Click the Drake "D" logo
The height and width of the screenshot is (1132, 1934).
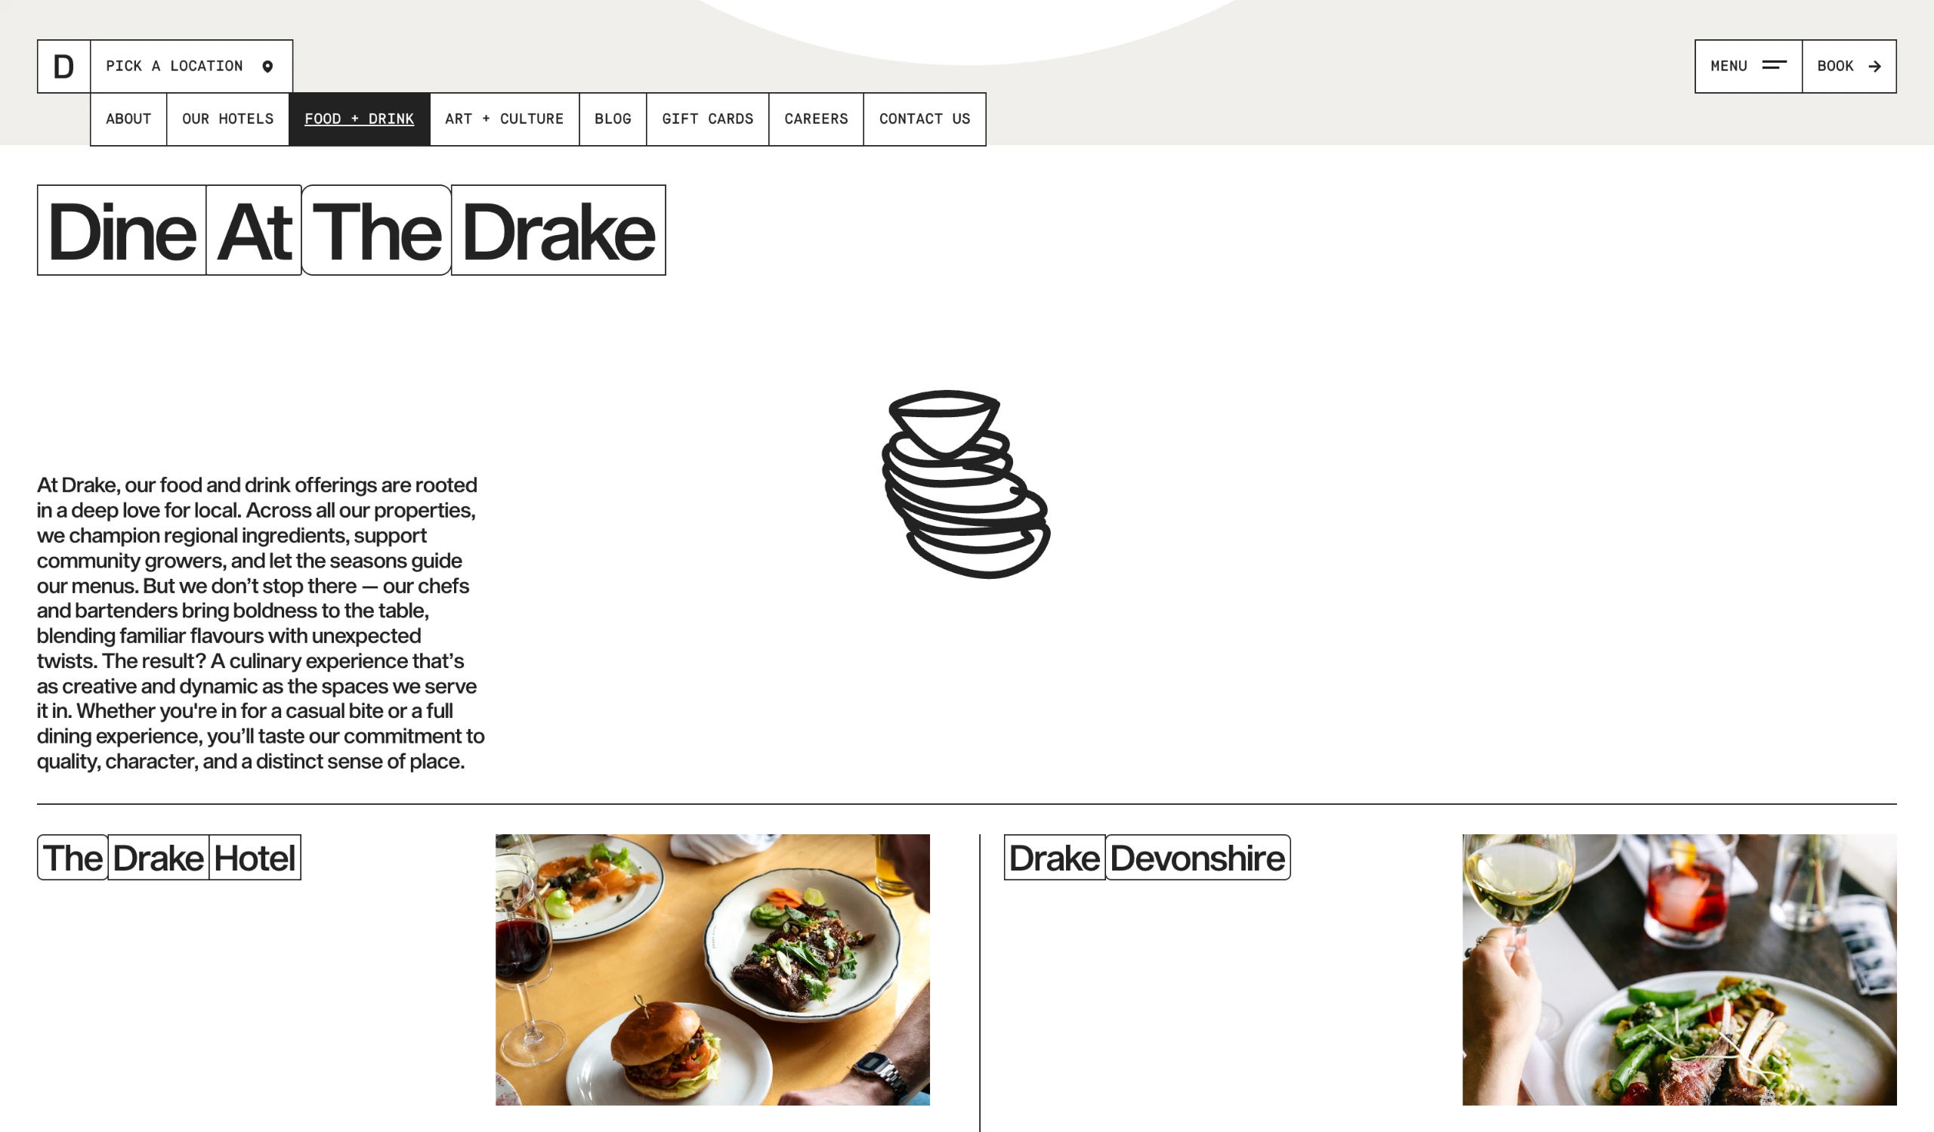(x=63, y=66)
